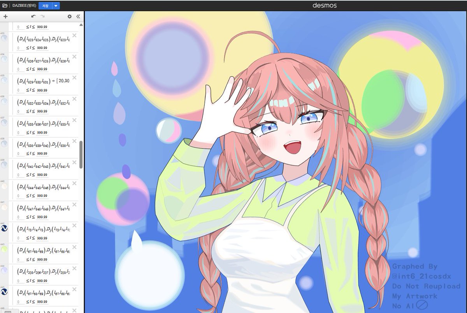Click the lower bound 0 field of expression 444
The image size is (467, 313).
pos(20,281)
